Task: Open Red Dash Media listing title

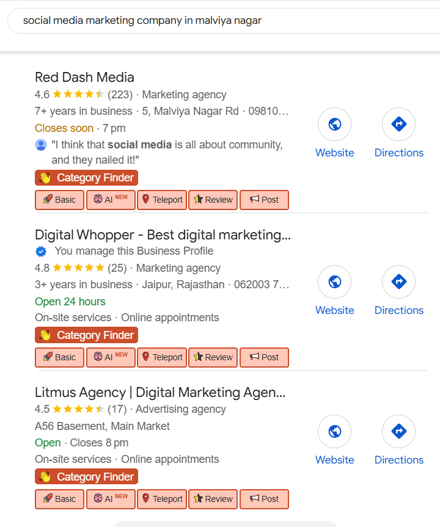Action: 84,78
